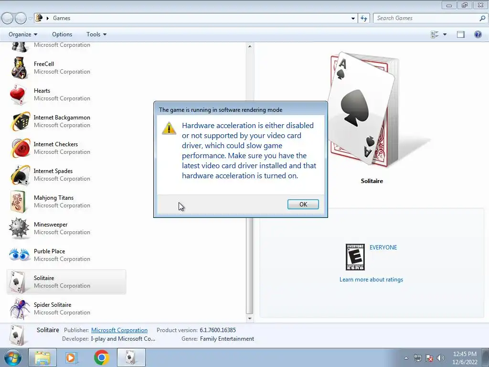Click the games list scroll down arrow

click(x=249, y=319)
